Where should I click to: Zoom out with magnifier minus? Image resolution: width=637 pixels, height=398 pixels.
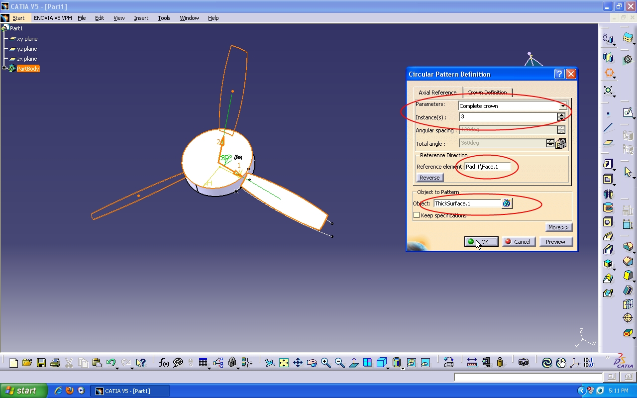[x=339, y=363]
